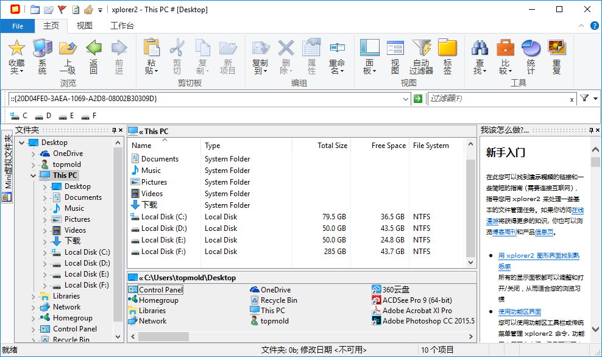Click the blue help question mark icon
Screen dimensions: 602x357
(x=594, y=26)
